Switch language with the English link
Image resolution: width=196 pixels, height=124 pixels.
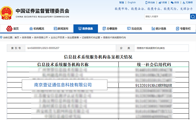(x=132, y=2)
